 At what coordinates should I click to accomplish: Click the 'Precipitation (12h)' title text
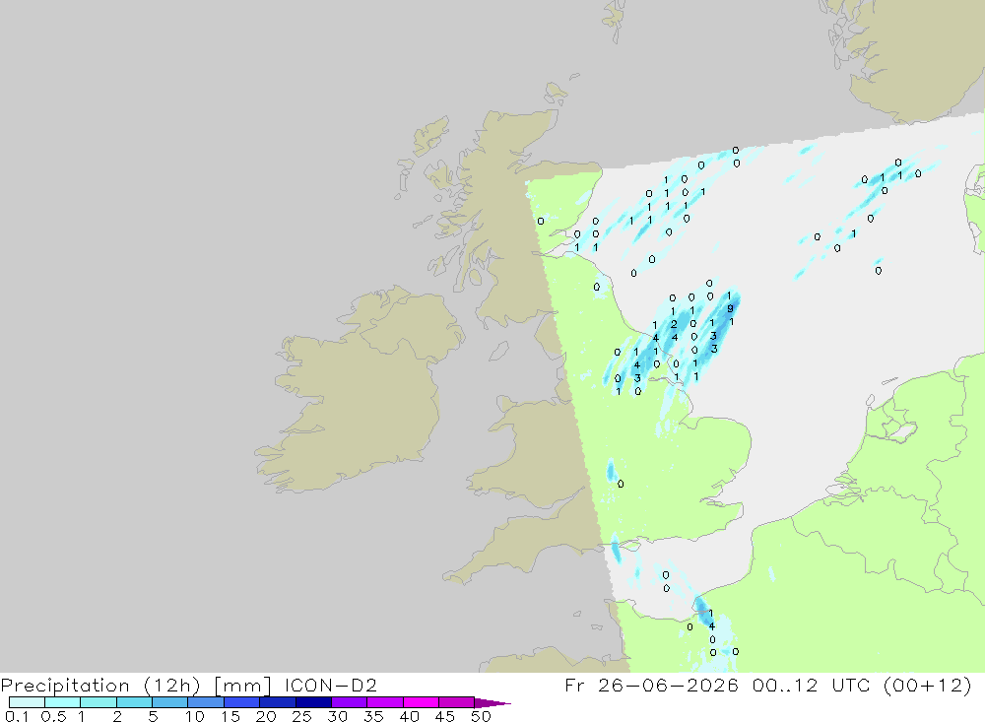click(x=100, y=685)
